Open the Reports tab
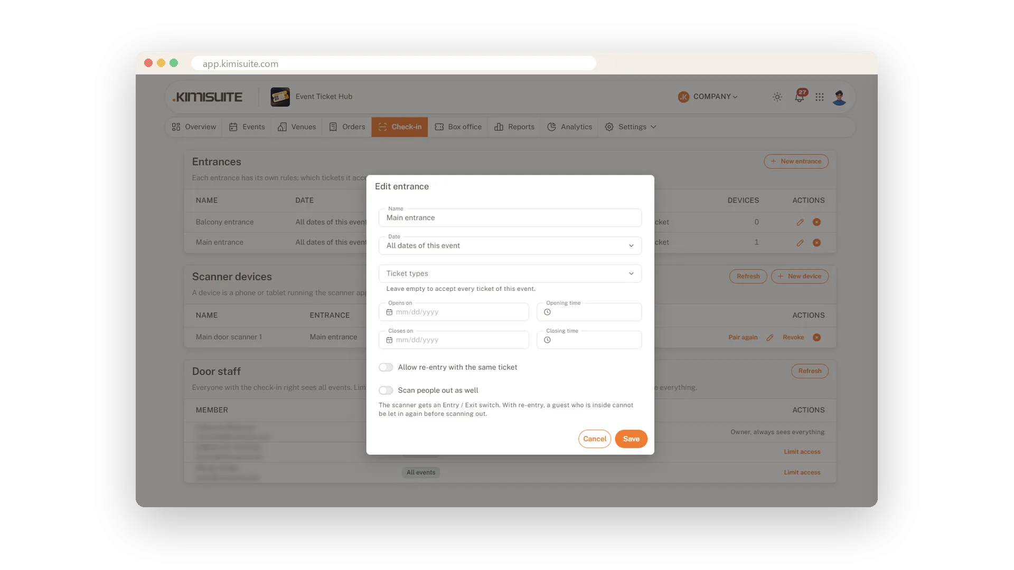1014x570 pixels. pos(514,127)
